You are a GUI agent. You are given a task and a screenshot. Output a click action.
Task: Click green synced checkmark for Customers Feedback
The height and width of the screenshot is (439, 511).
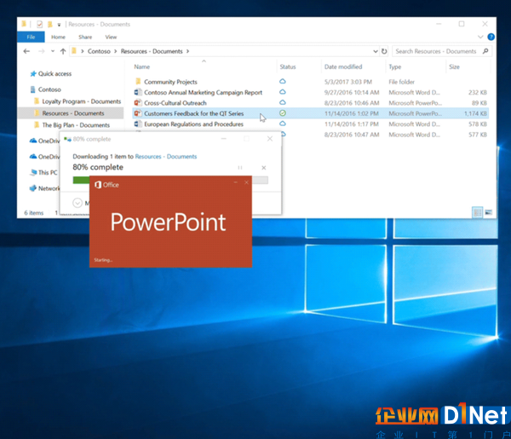[283, 113]
